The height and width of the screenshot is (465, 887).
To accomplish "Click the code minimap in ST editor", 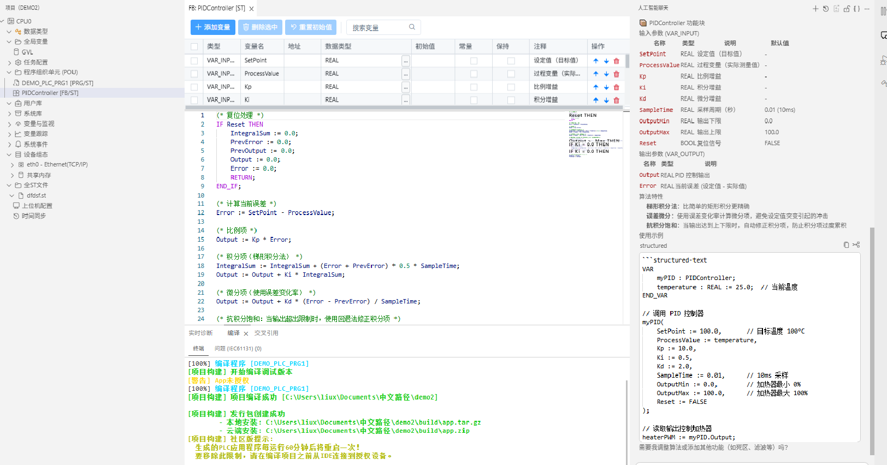I will (595, 135).
